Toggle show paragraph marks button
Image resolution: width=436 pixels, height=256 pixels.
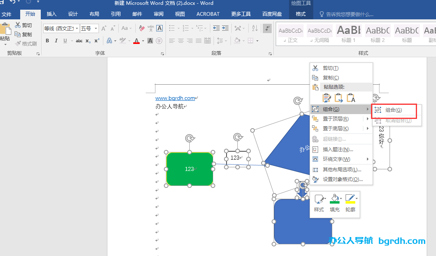[x=267, y=29]
